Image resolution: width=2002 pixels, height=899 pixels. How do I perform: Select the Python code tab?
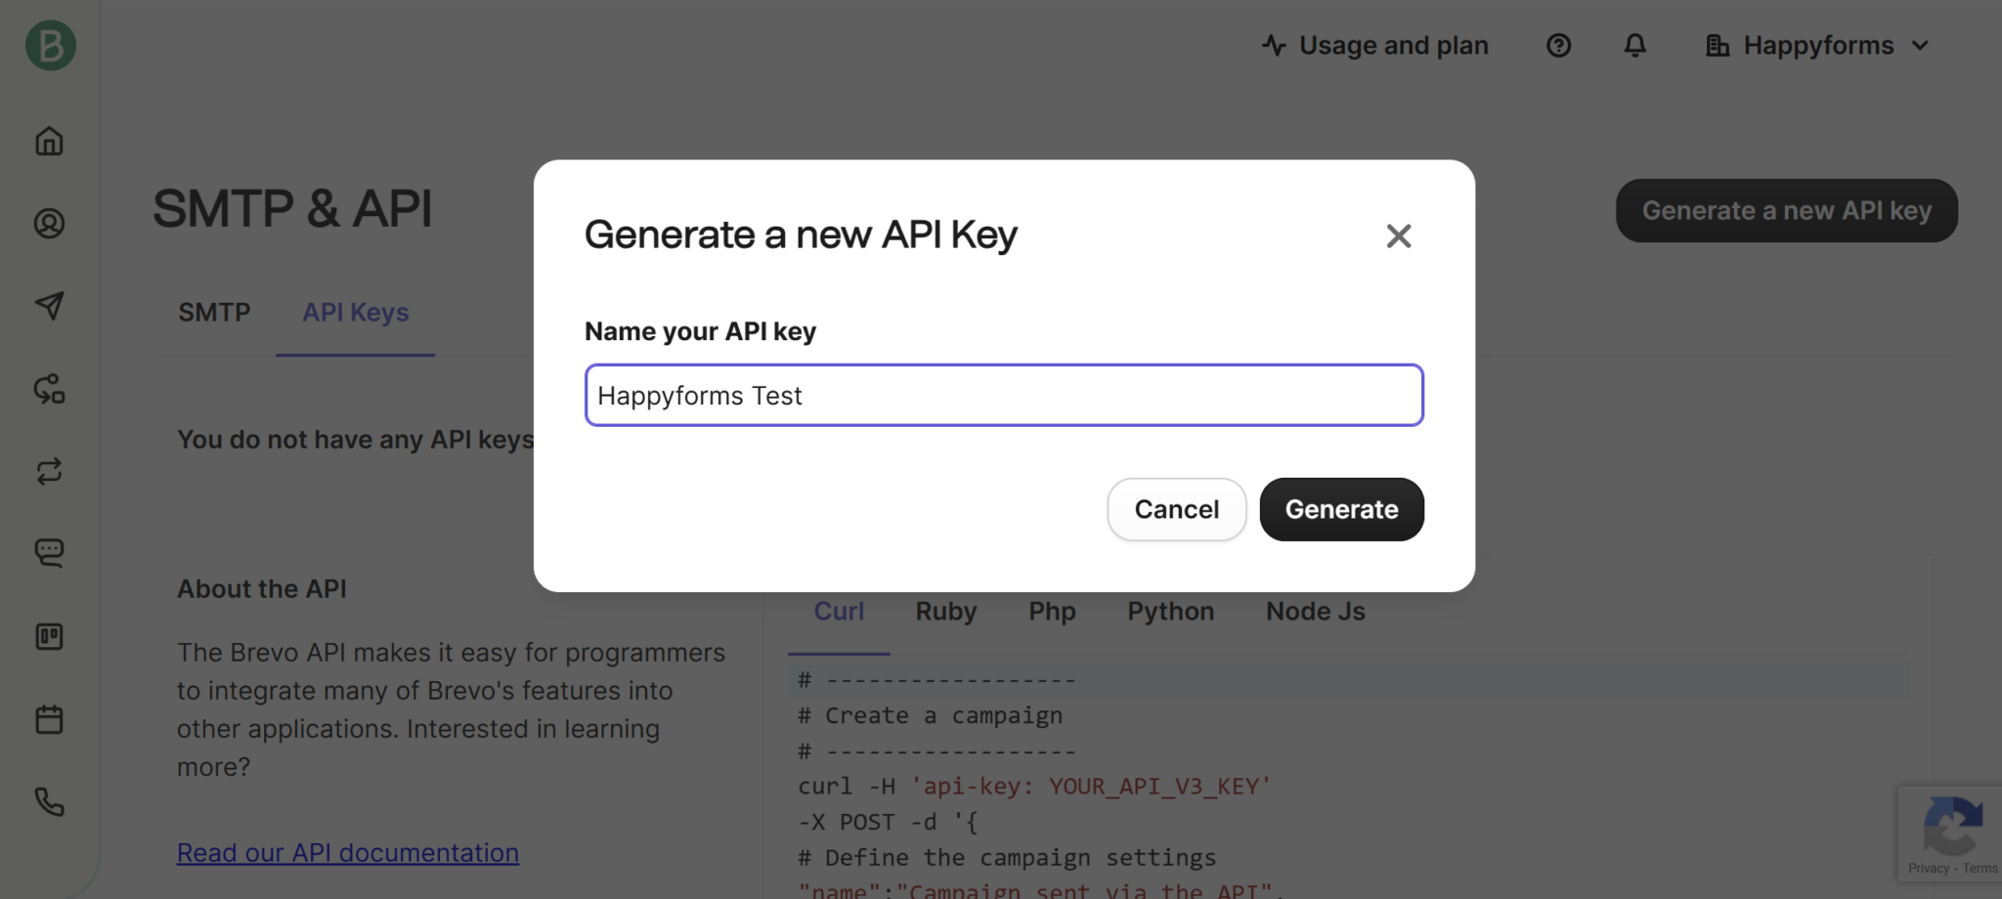coord(1170,612)
